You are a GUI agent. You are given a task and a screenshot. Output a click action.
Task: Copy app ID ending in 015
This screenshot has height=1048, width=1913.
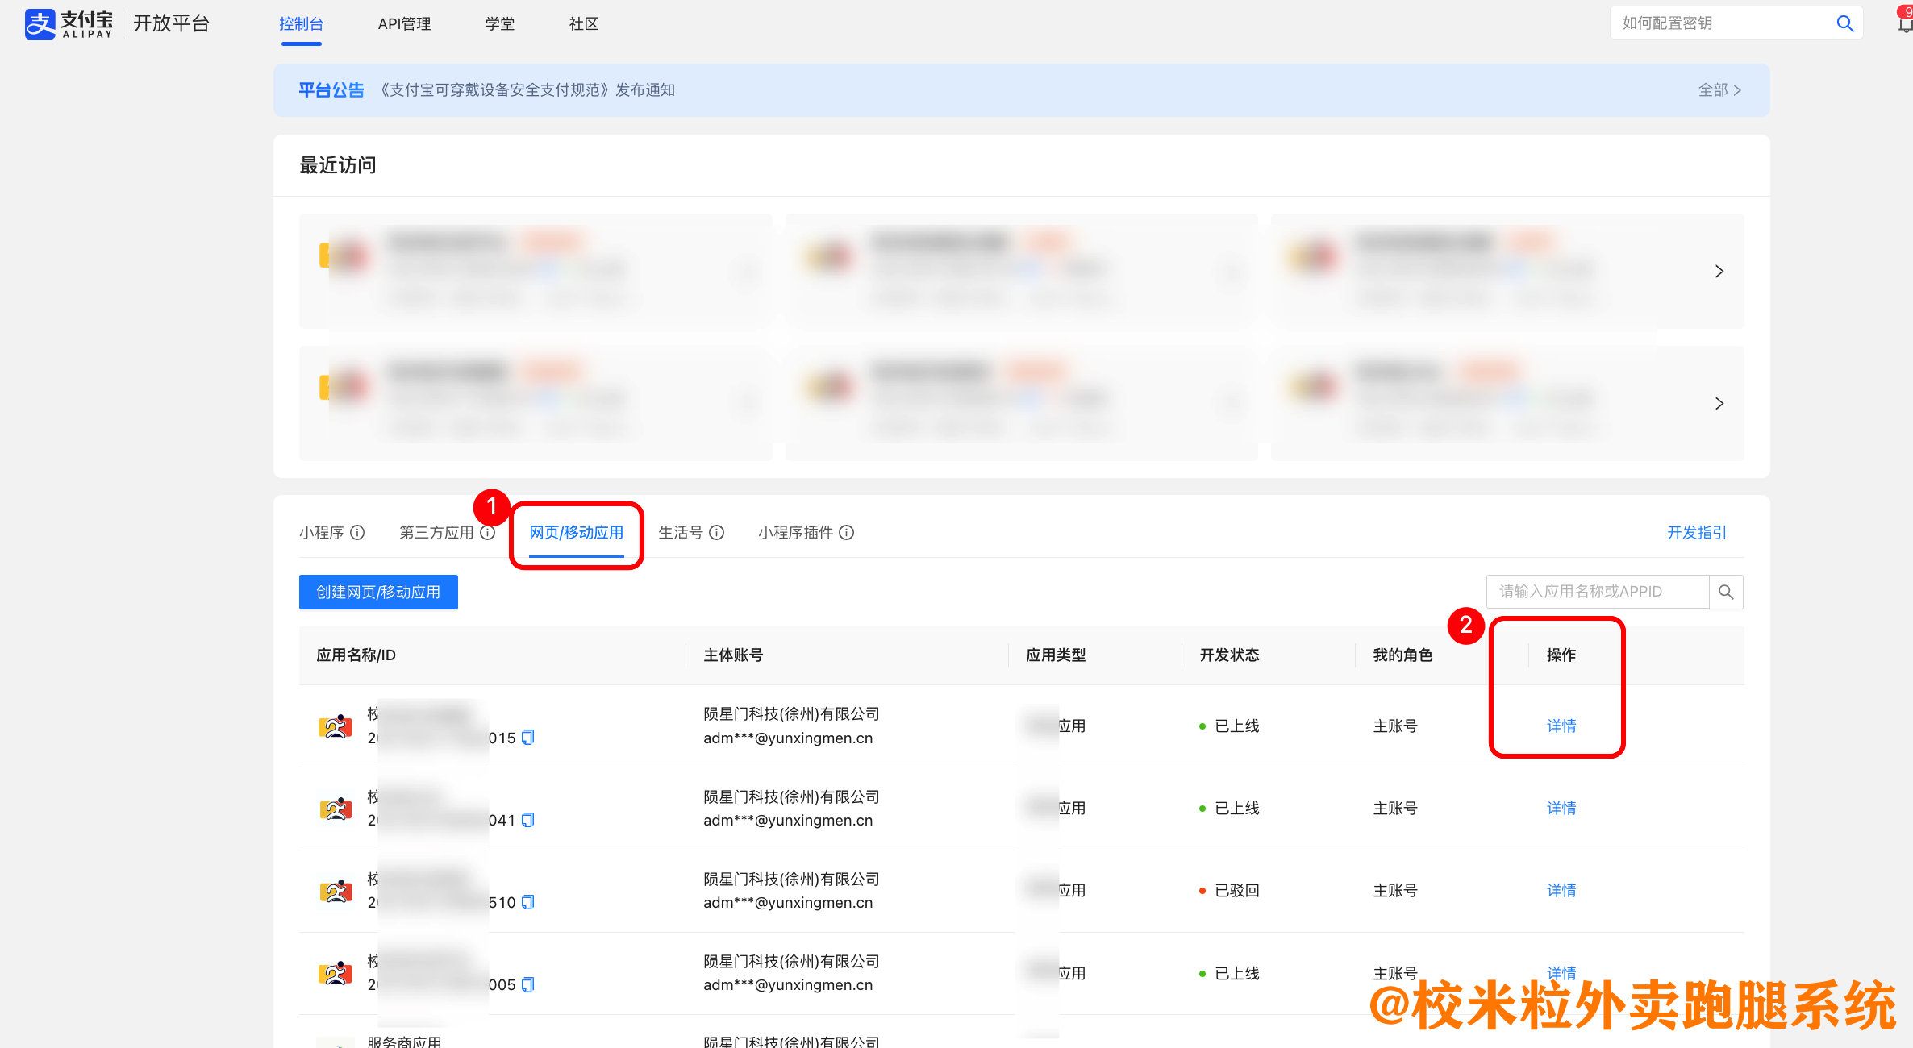pos(528,738)
